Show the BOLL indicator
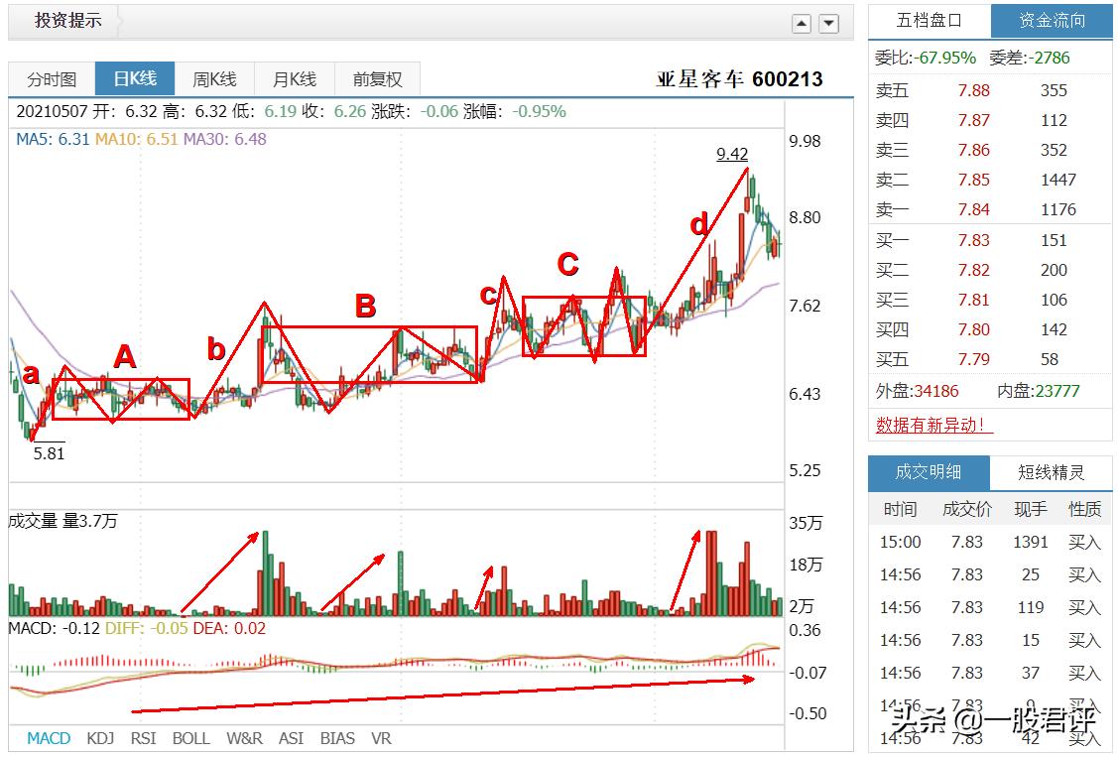Viewport: 1118px width, 757px height. coord(191,738)
